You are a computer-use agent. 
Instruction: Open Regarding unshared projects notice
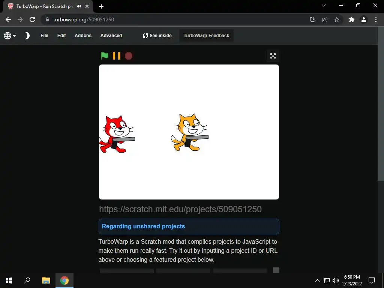[x=189, y=226]
